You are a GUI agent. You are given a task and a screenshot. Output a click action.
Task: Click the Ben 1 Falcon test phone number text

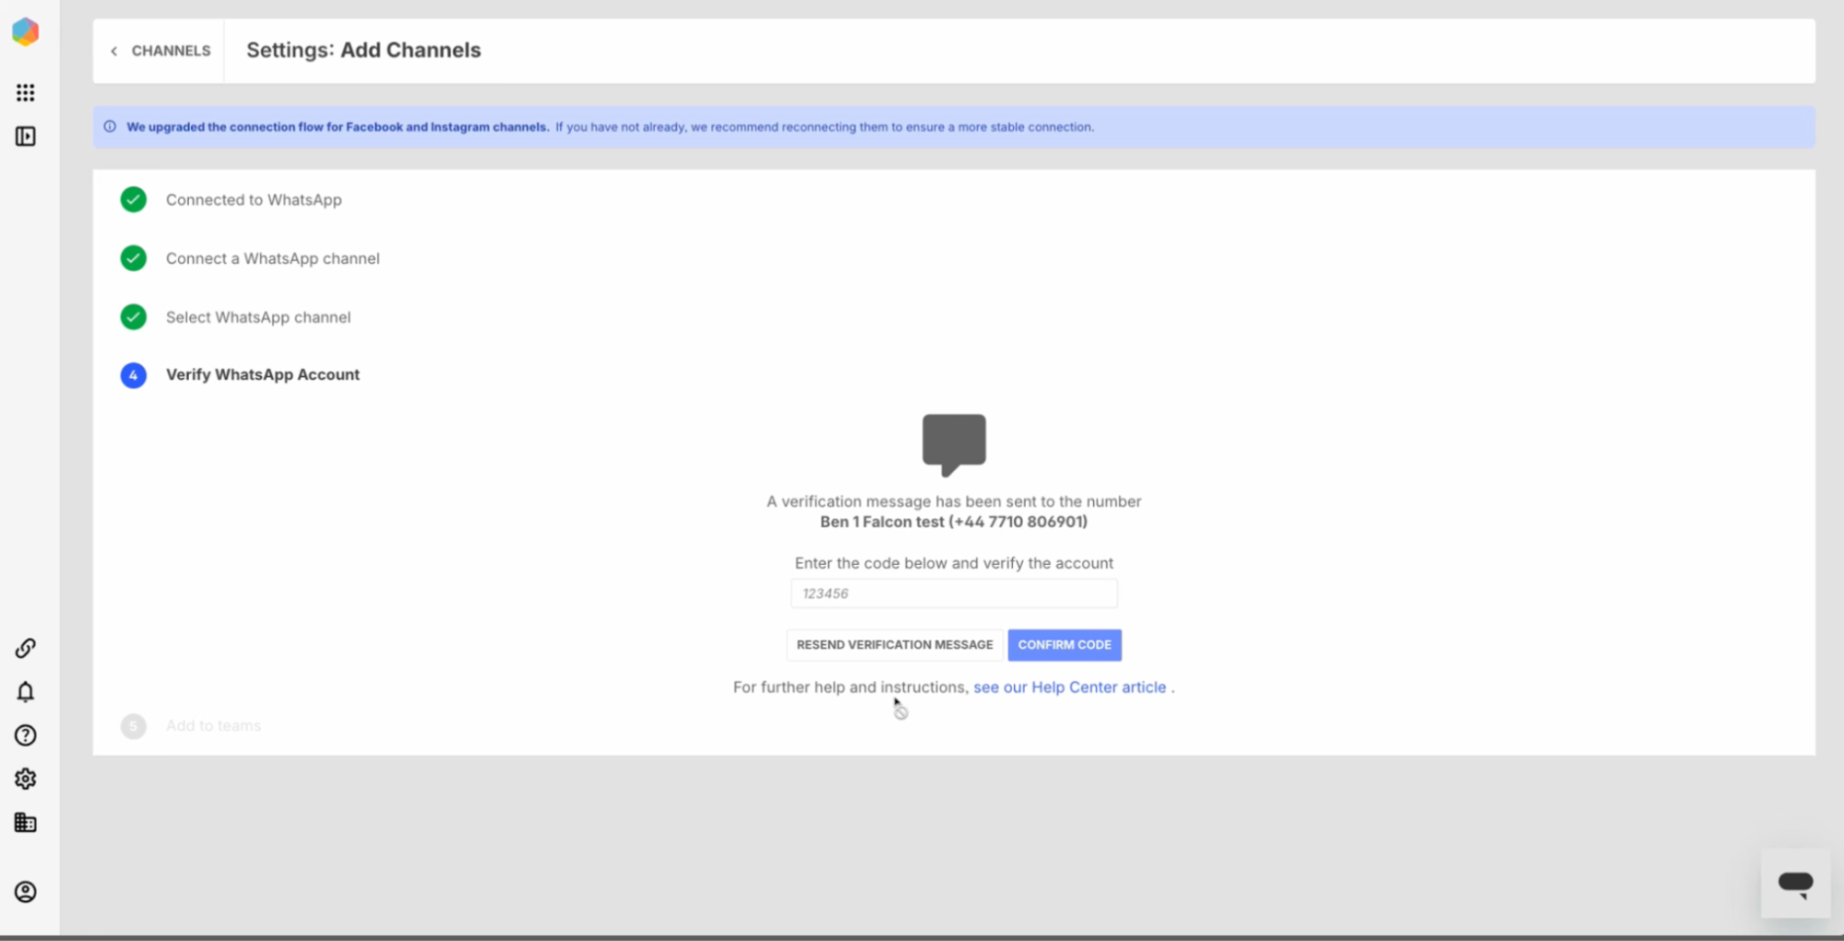pos(954,522)
